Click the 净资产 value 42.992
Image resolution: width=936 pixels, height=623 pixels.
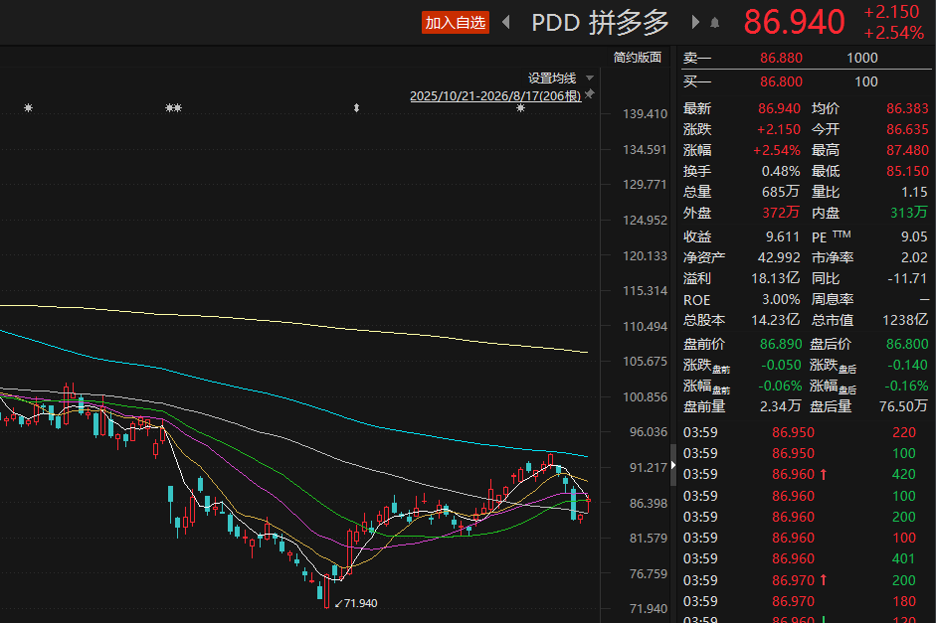coord(779,257)
